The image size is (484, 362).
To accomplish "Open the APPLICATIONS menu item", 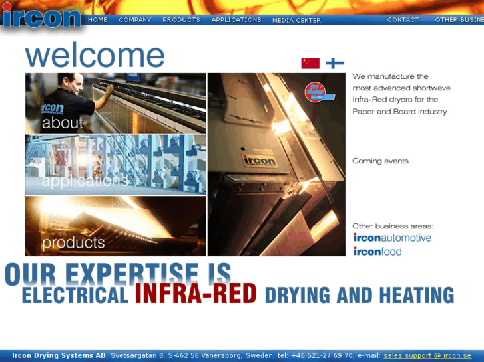I will pyautogui.click(x=236, y=20).
